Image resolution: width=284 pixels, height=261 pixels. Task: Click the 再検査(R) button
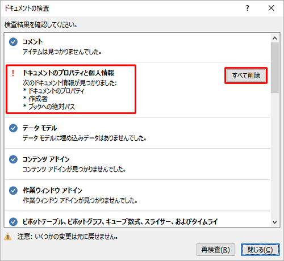click(x=216, y=250)
